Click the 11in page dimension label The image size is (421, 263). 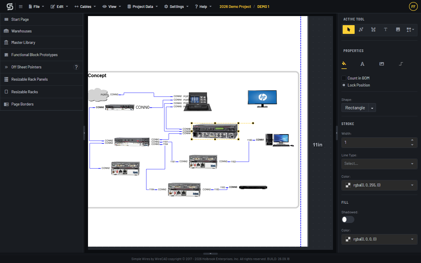(x=318, y=145)
